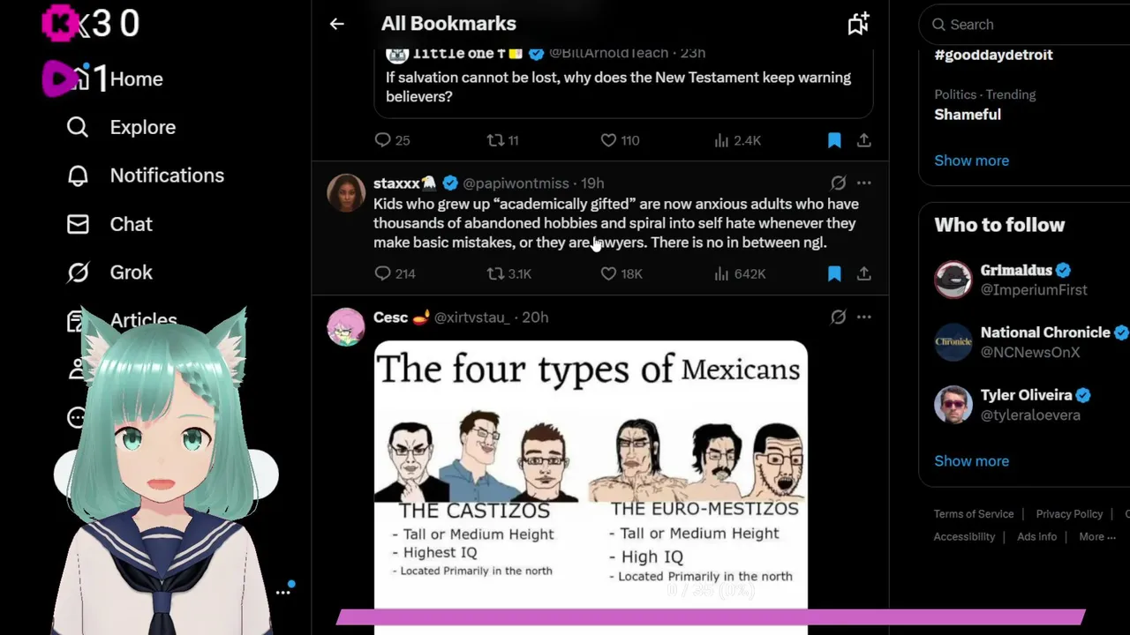Image resolution: width=1130 pixels, height=635 pixels.
Task: Remove the bookmark on the staxxx post
Action: point(834,273)
